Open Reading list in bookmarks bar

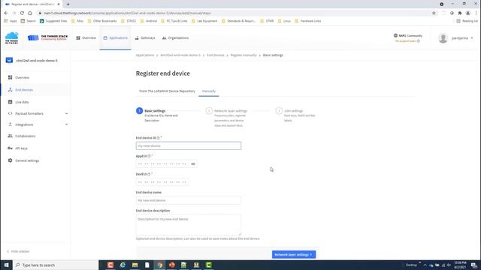467,21
